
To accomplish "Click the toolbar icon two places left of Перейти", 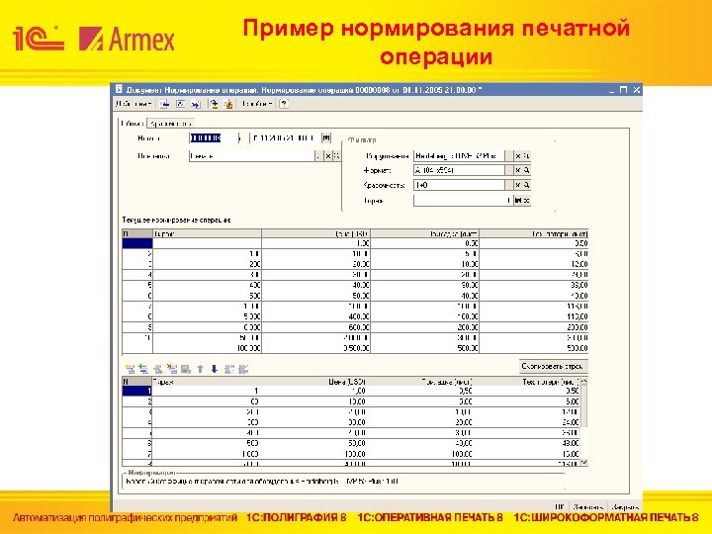I will coord(214,104).
